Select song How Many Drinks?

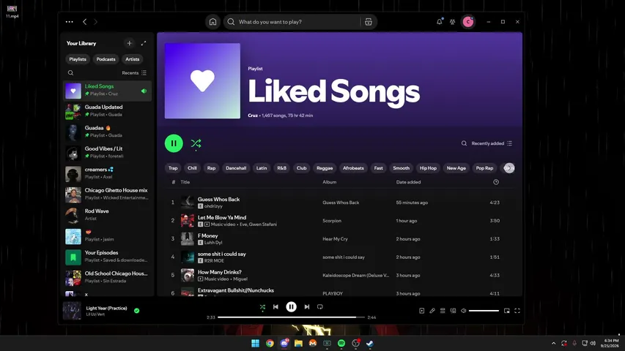[x=220, y=272]
